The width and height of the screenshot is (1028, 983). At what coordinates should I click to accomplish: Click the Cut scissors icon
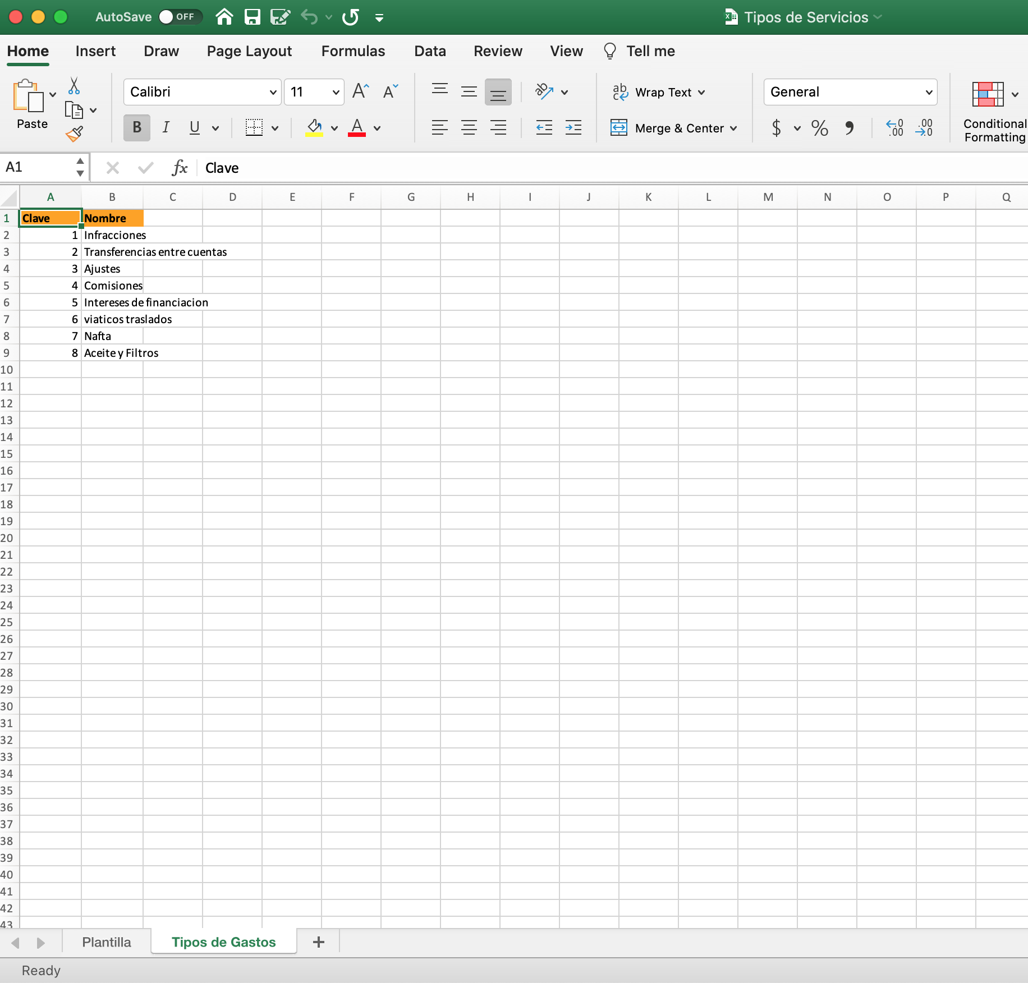[x=74, y=86]
